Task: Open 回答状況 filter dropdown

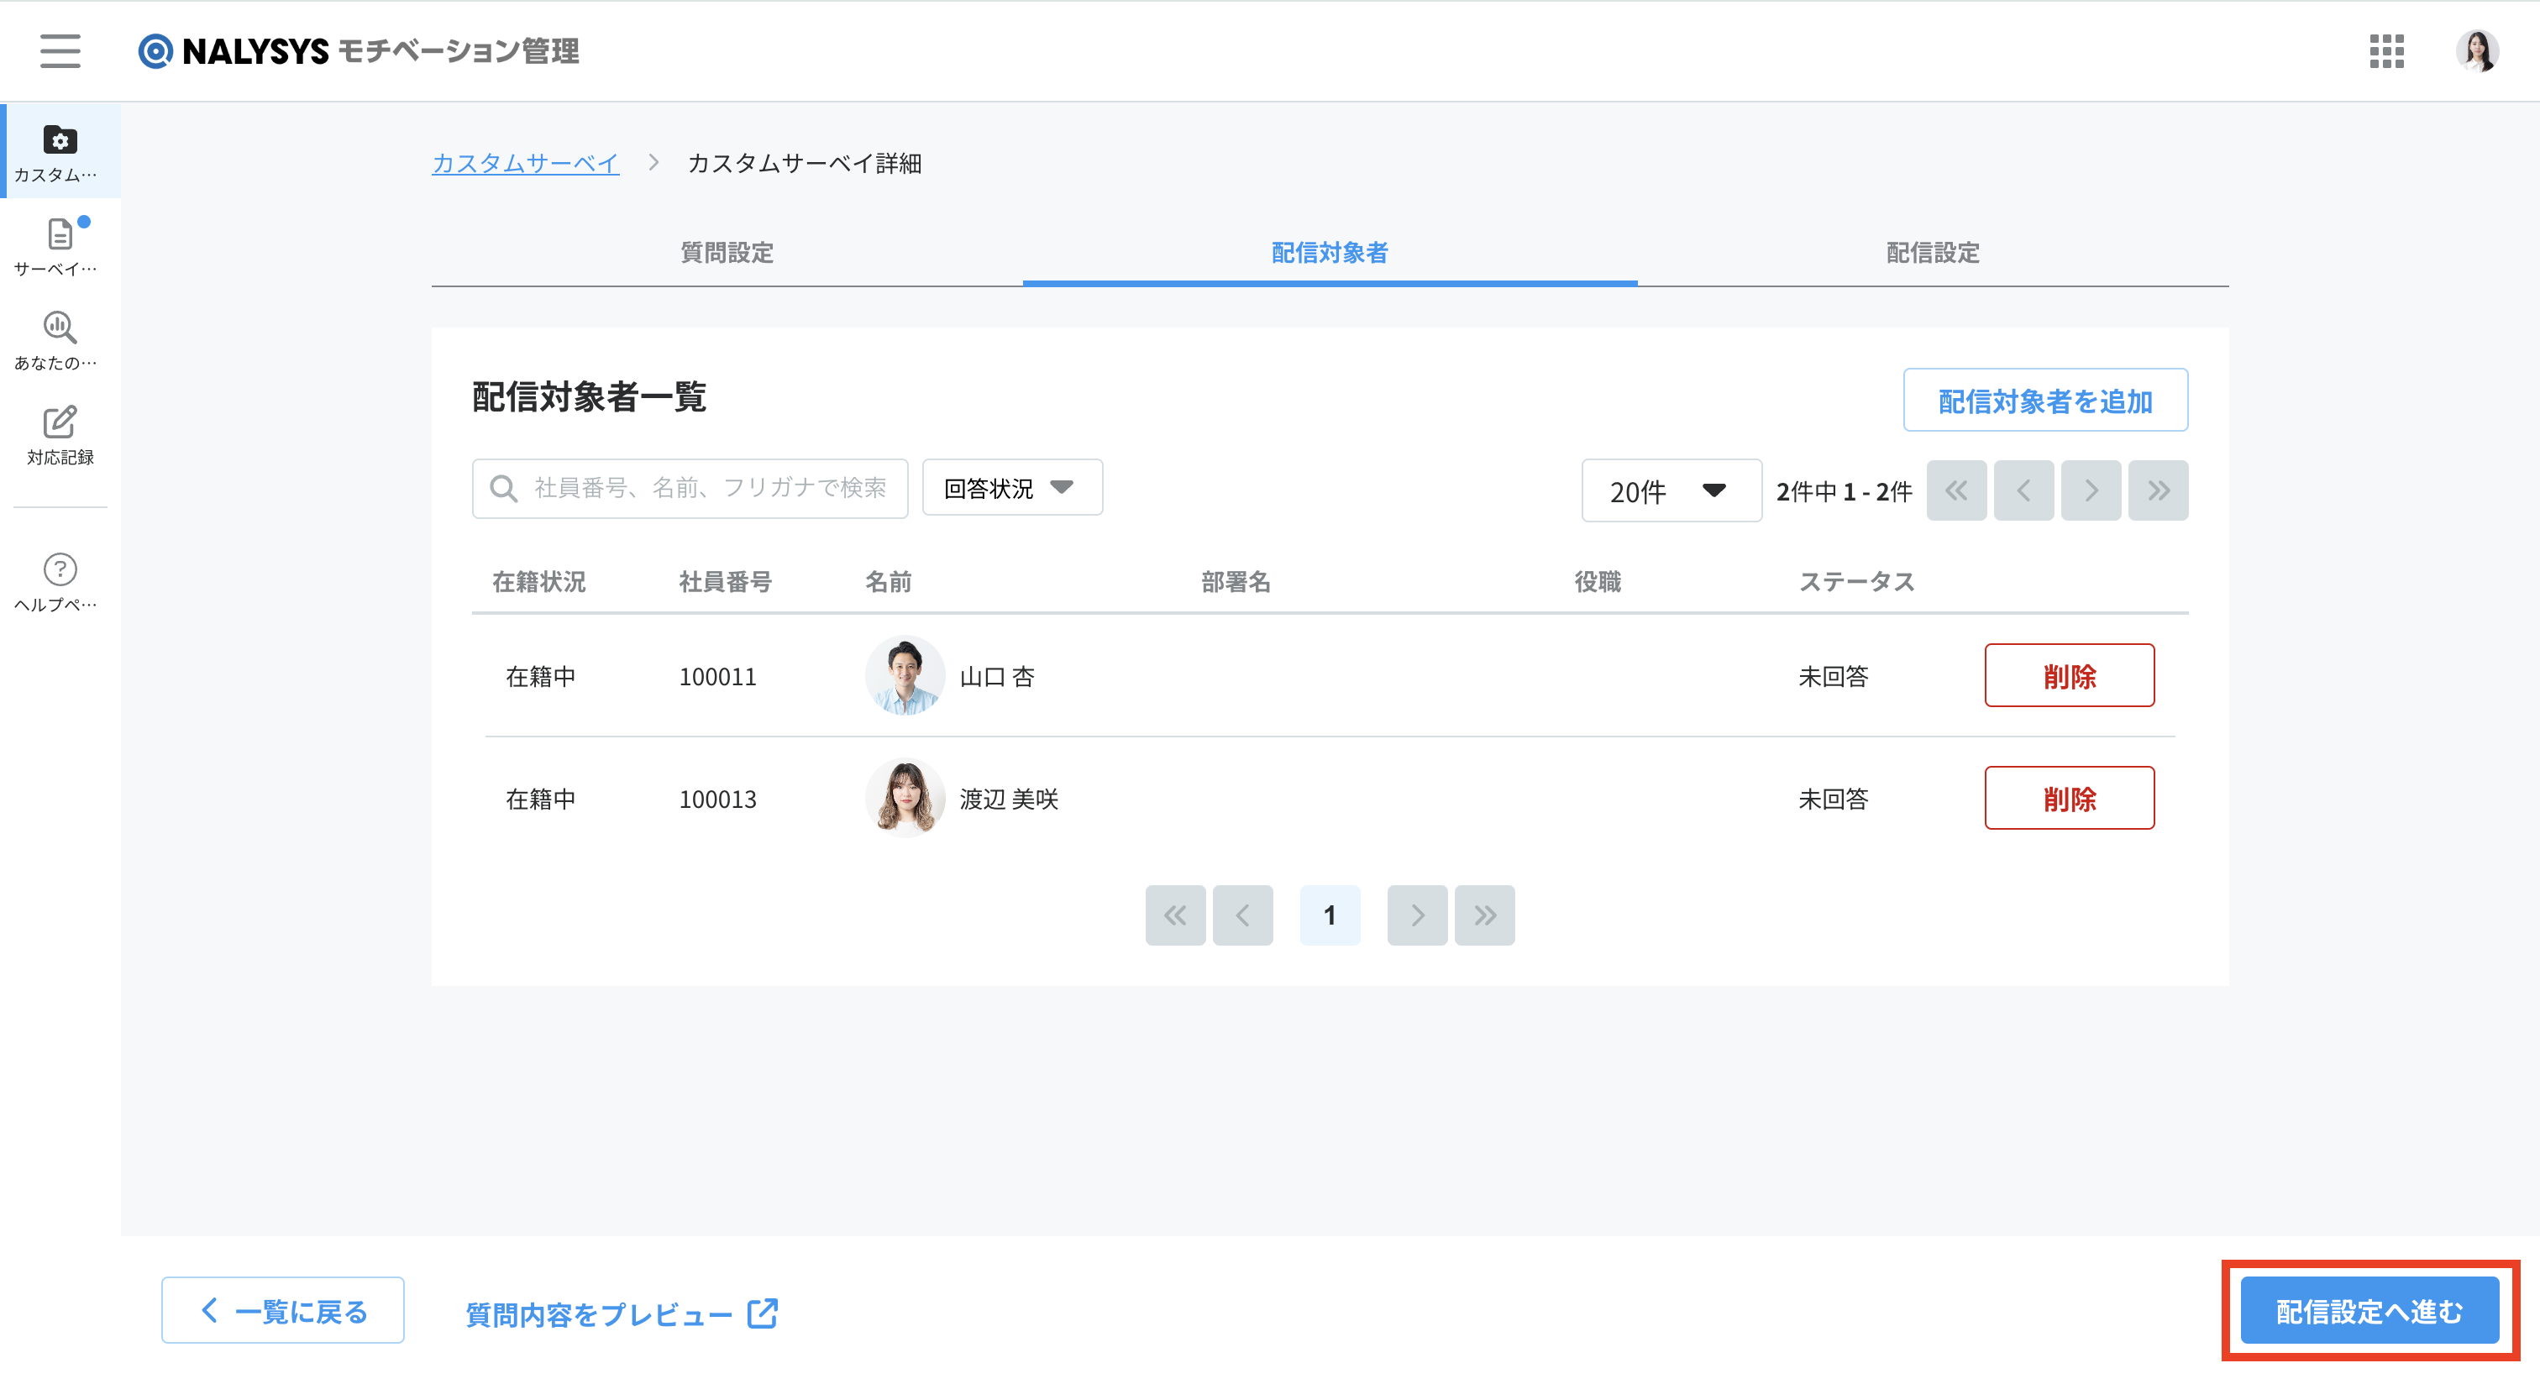Action: coord(1011,488)
